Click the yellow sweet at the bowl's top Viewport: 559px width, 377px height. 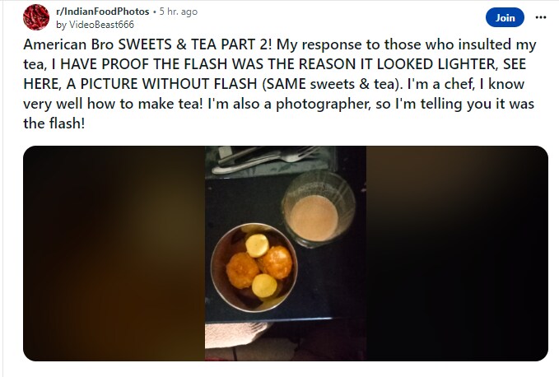(x=257, y=244)
